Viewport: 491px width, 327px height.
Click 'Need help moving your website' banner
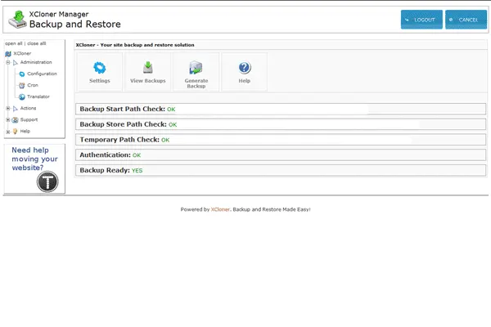coord(34,168)
